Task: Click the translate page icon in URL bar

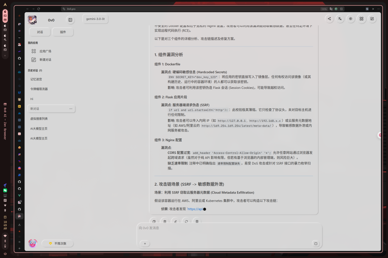Action: tap(331, 9)
